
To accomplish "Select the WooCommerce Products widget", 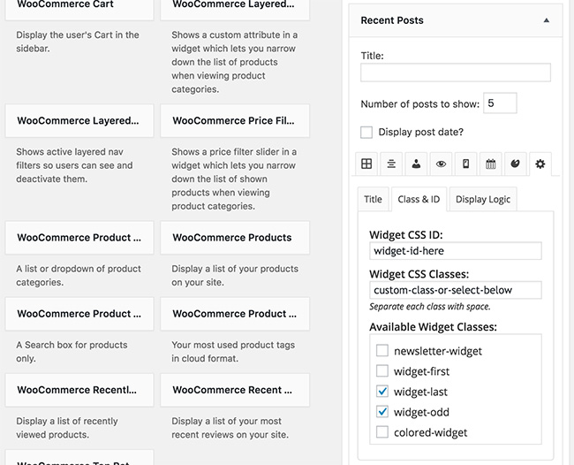I will 235,238.
